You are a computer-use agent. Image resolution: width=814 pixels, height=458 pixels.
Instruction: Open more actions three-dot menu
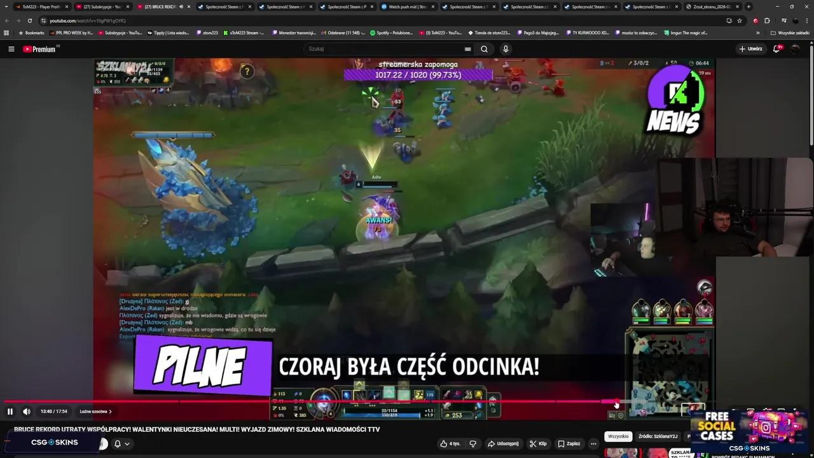pyautogui.click(x=593, y=443)
